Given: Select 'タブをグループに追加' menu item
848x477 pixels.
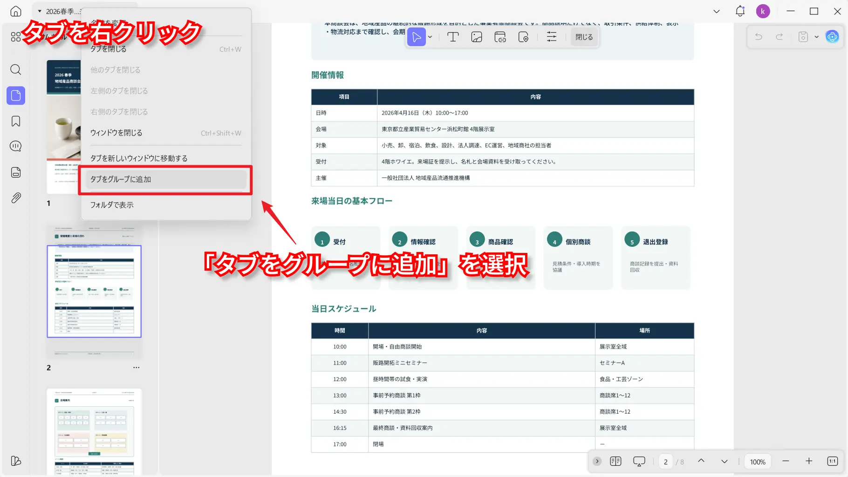Looking at the screenshot, I should [166, 179].
